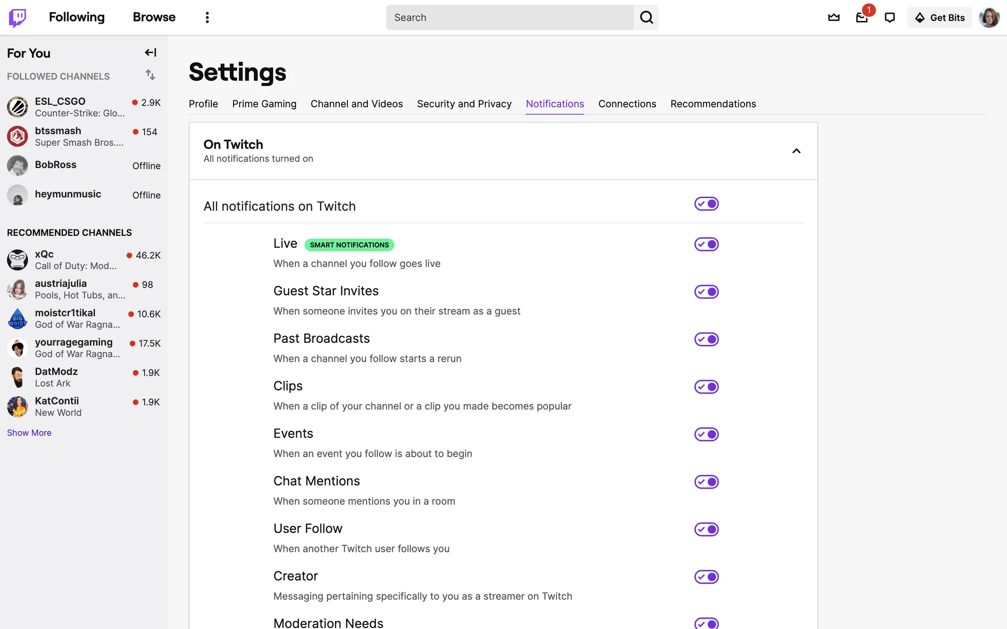Image resolution: width=1007 pixels, height=629 pixels.
Task: Open the user avatar profile menu
Action: click(x=989, y=17)
